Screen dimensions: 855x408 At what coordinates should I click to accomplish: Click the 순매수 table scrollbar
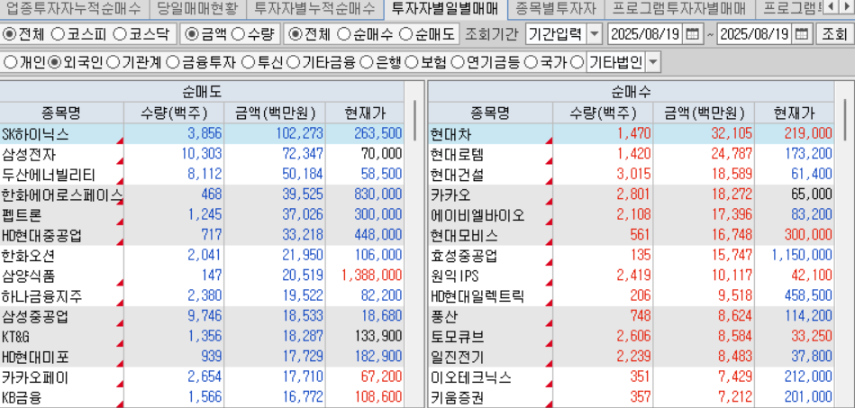(845, 120)
